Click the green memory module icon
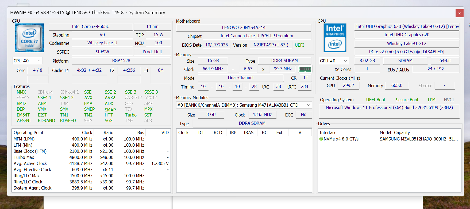The image size is (470, 209). (x=305, y=69)
